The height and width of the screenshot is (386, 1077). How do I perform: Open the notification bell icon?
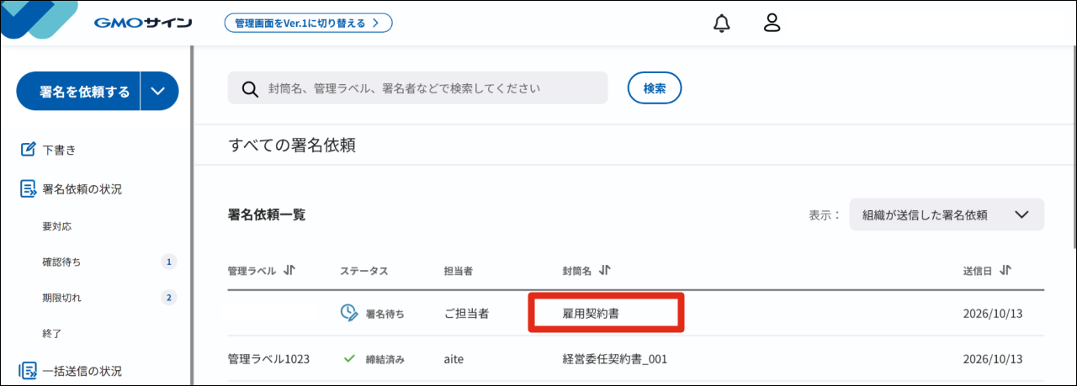[721, 23]
